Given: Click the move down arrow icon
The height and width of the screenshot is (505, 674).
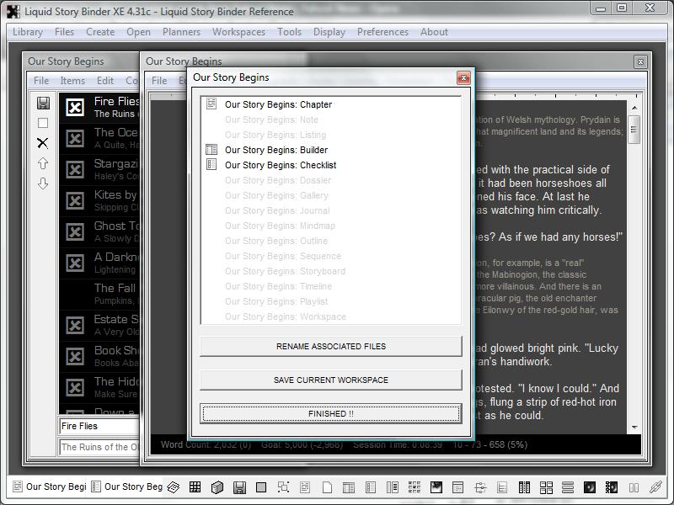Looking at the screenshot, I should pos(43,183).
